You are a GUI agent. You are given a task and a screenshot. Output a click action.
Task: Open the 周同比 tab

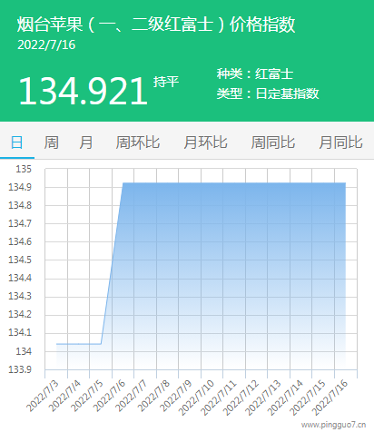tap(273, 142)
